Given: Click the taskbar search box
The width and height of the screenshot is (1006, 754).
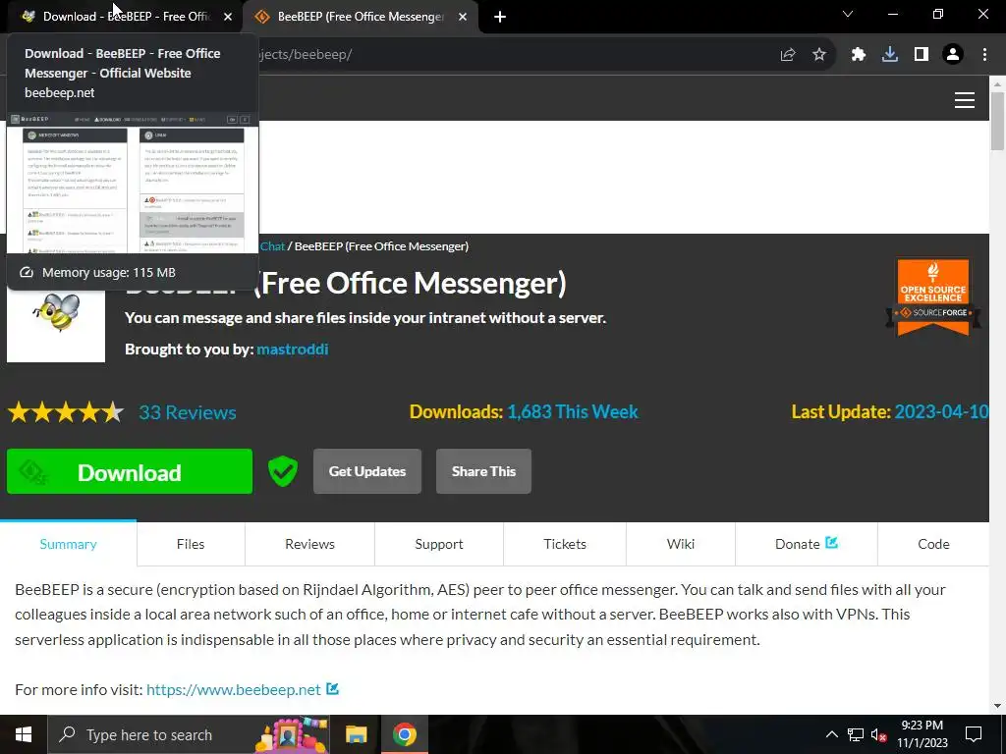Looking at the screenshot, I should [189, 734].
